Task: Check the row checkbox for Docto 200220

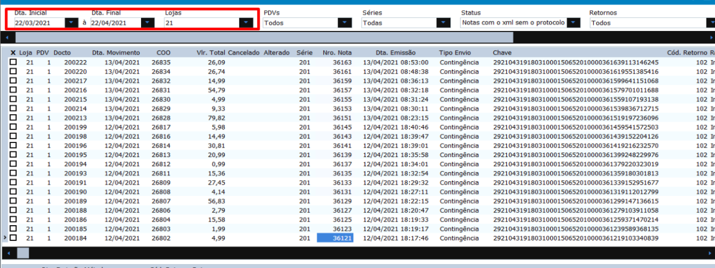Action: [x=13, y=72]
